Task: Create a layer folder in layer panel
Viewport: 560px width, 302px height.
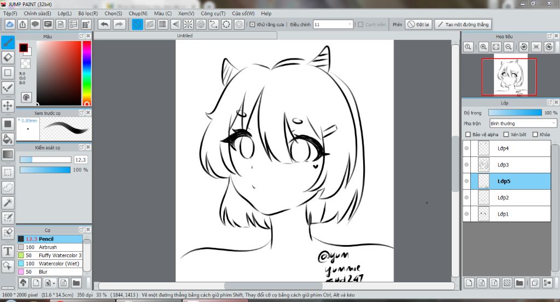Action: (520, 283)
